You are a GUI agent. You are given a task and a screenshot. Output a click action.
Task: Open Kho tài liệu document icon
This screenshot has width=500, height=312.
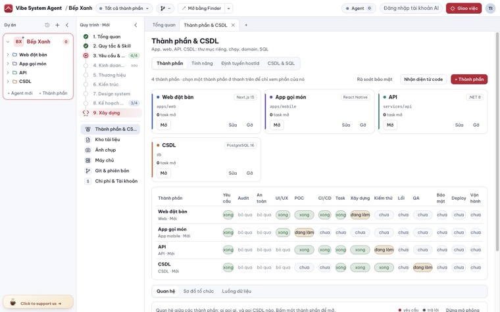(x=87, y=139)
